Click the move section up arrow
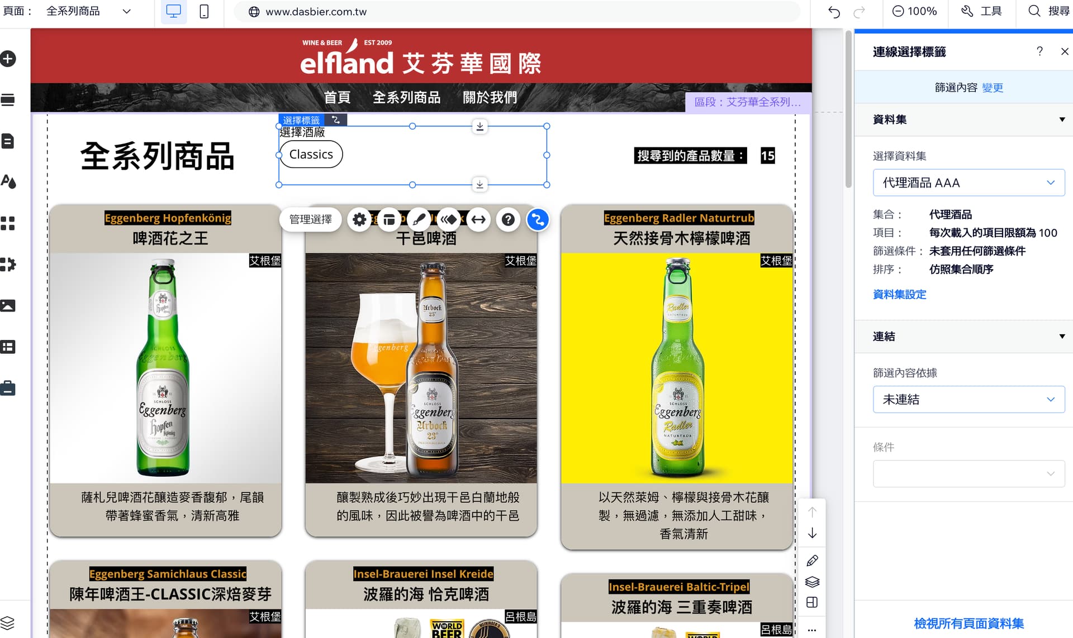The image size is (1073, 638). tap(812, 512)
